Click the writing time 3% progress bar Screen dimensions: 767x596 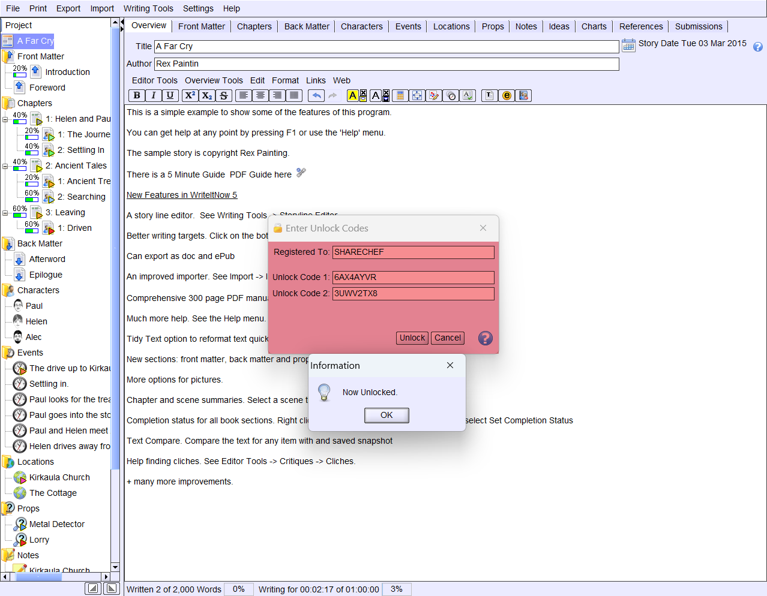397,589
